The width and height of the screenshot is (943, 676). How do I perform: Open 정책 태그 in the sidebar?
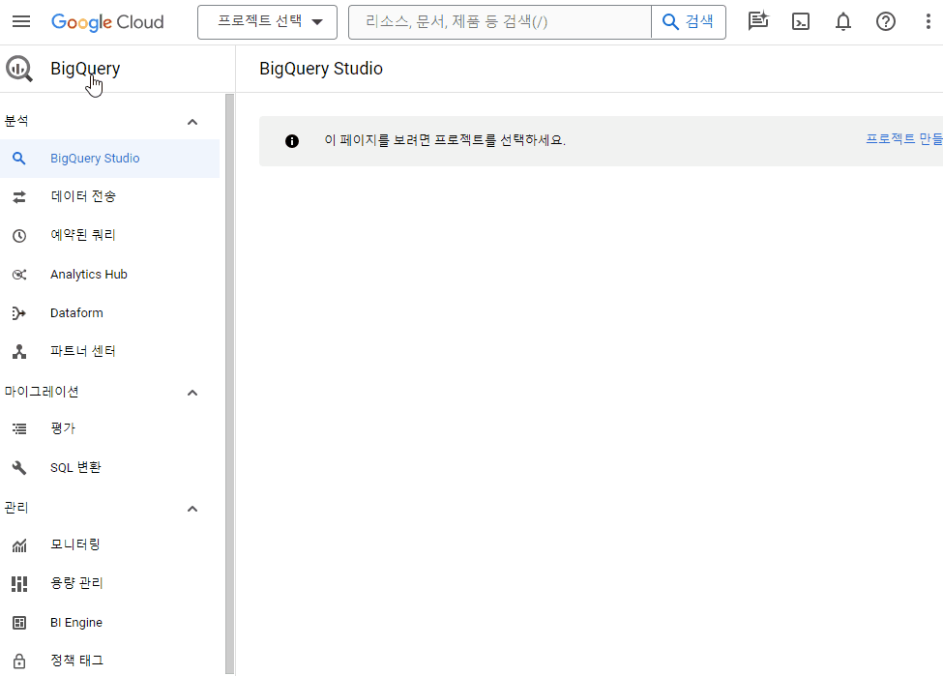(109, 661)
